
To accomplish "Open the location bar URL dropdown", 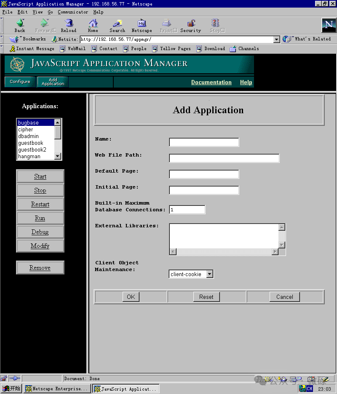I will [277, 39].
